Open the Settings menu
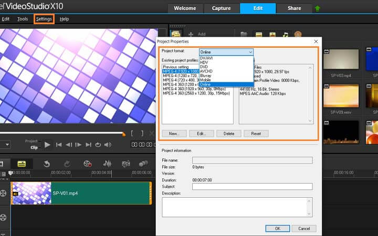This screenshot has height=236, width=378. [44, 19]
